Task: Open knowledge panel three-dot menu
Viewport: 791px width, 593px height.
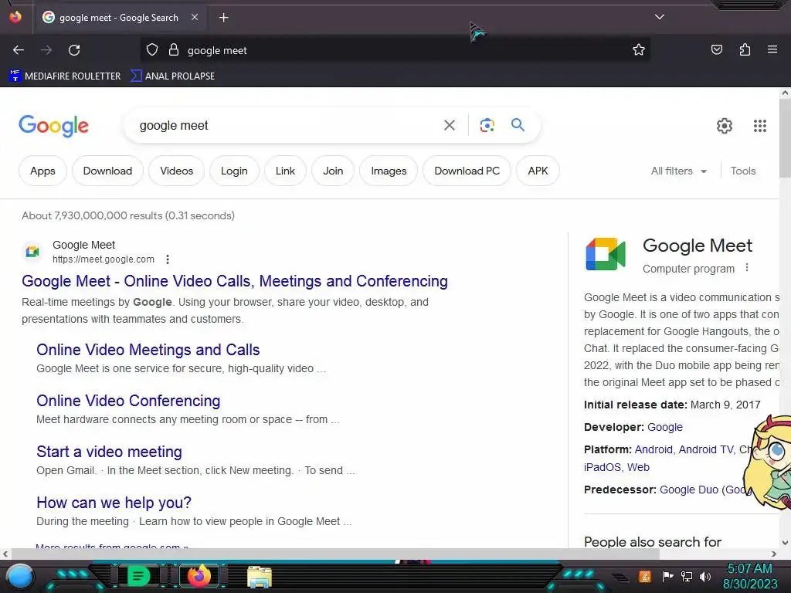Action: pos(747,268)
